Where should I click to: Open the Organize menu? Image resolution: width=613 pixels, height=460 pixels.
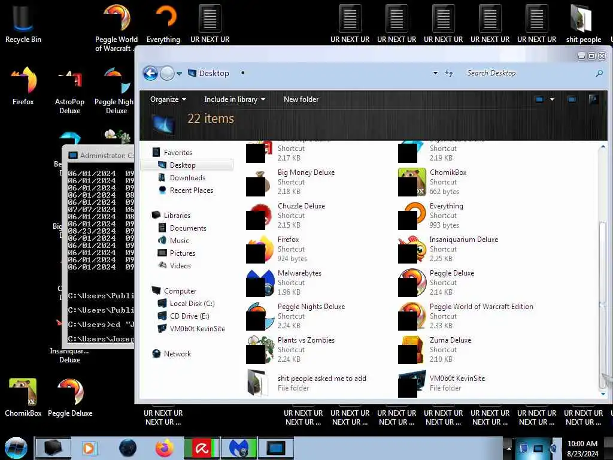coord(168,99)
